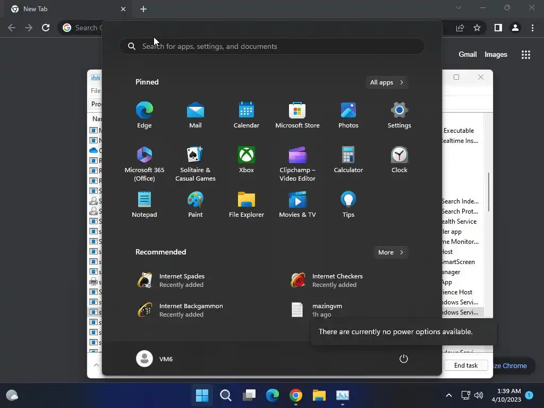The height and width of the screenshot is (408, 544).
Task: Click the Windows Start button on taskbar
Action: [202, 395]
